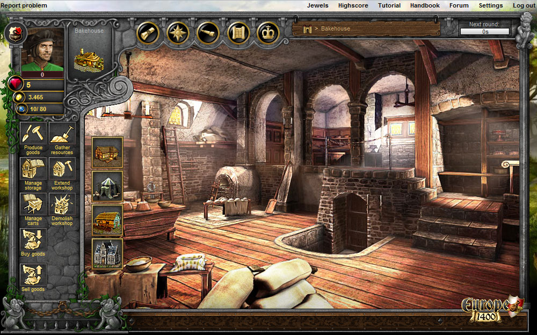Screen dimensions: 537x335
Task: Click the capacity value 10/ 80
Action: [x=38, y=110]
